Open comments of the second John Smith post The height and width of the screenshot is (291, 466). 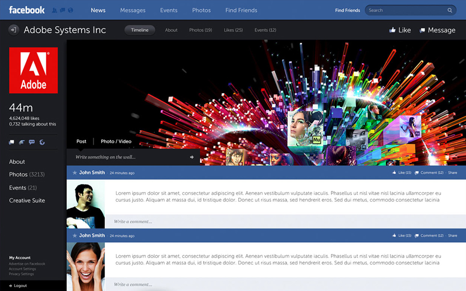tap(429, 235)
